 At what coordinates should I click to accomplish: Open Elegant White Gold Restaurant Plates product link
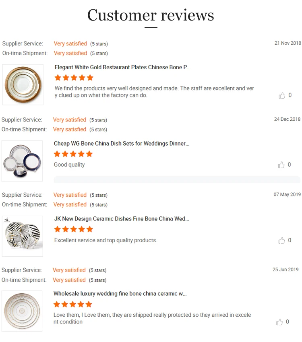[122, 67]
